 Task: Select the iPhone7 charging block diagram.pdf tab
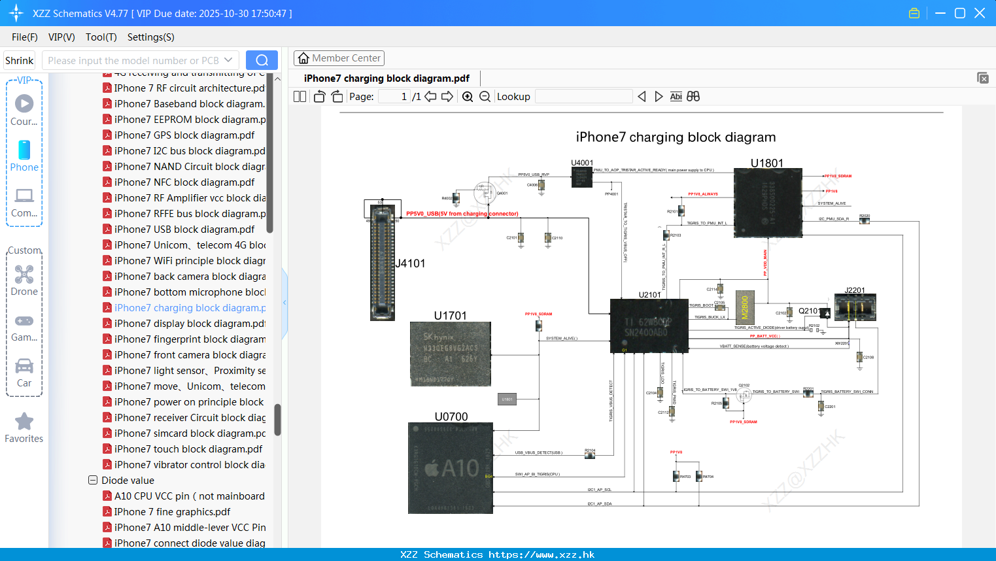pos(386,78)
